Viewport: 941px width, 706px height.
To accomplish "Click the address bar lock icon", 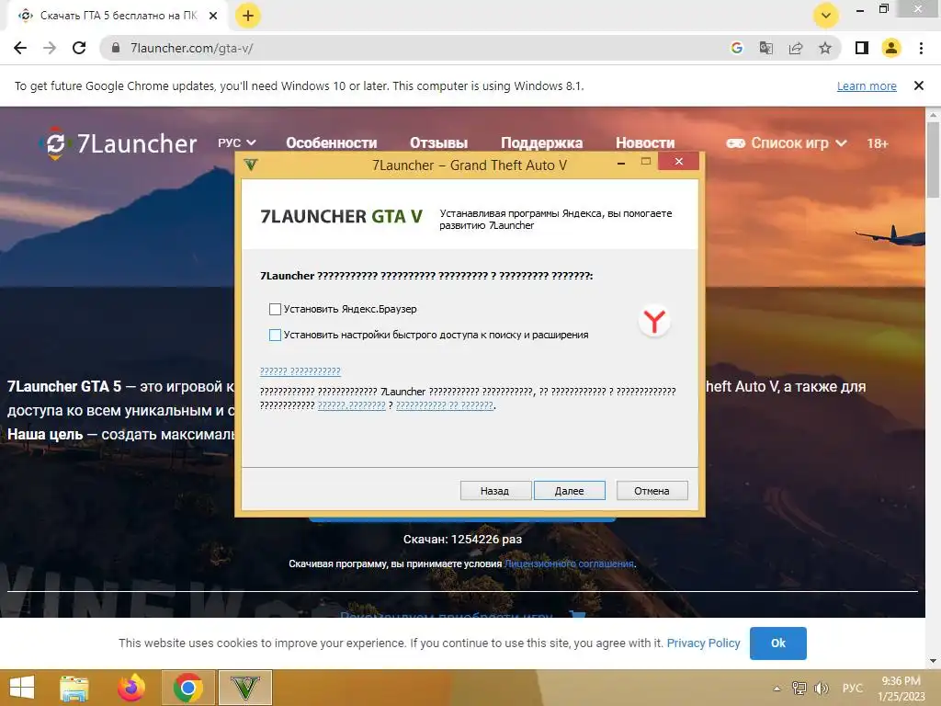I will click(x=116, y=48).
